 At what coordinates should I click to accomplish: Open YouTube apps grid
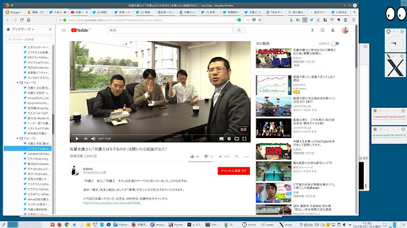(322, 30)
